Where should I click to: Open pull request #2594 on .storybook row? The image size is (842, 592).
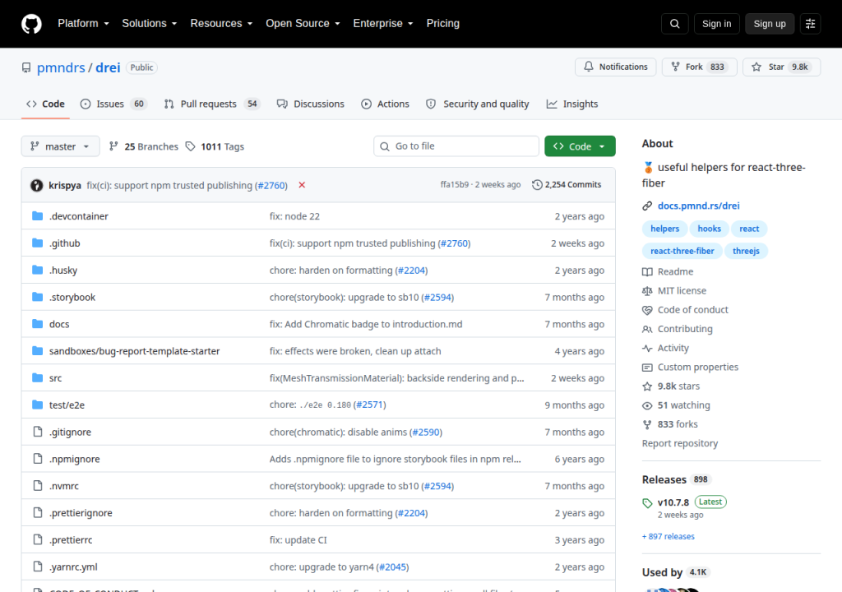coord(437,297)
